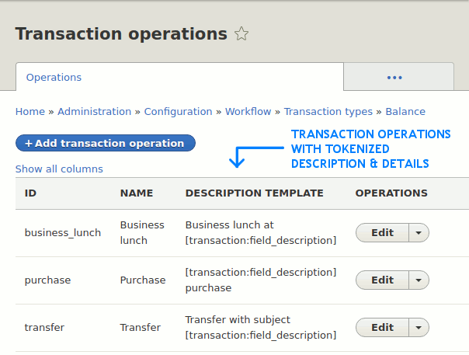The height and width of the screenshot is (355, 469).
Task: Edit the purchase operation
Action: coord(382,280)
